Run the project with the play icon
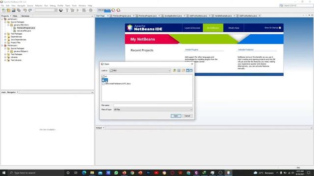 tap(78, 10)
